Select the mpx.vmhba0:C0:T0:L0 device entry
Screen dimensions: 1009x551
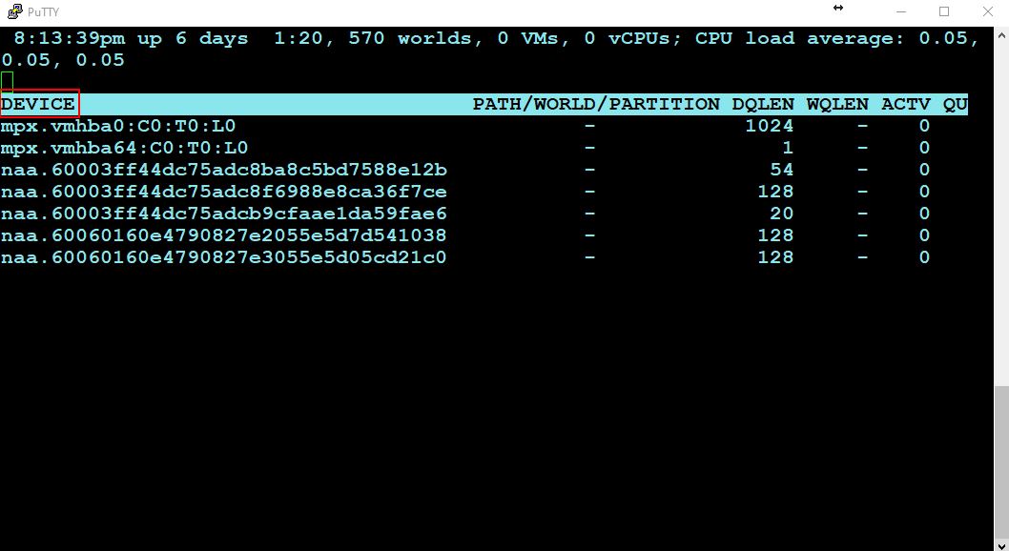118,126
